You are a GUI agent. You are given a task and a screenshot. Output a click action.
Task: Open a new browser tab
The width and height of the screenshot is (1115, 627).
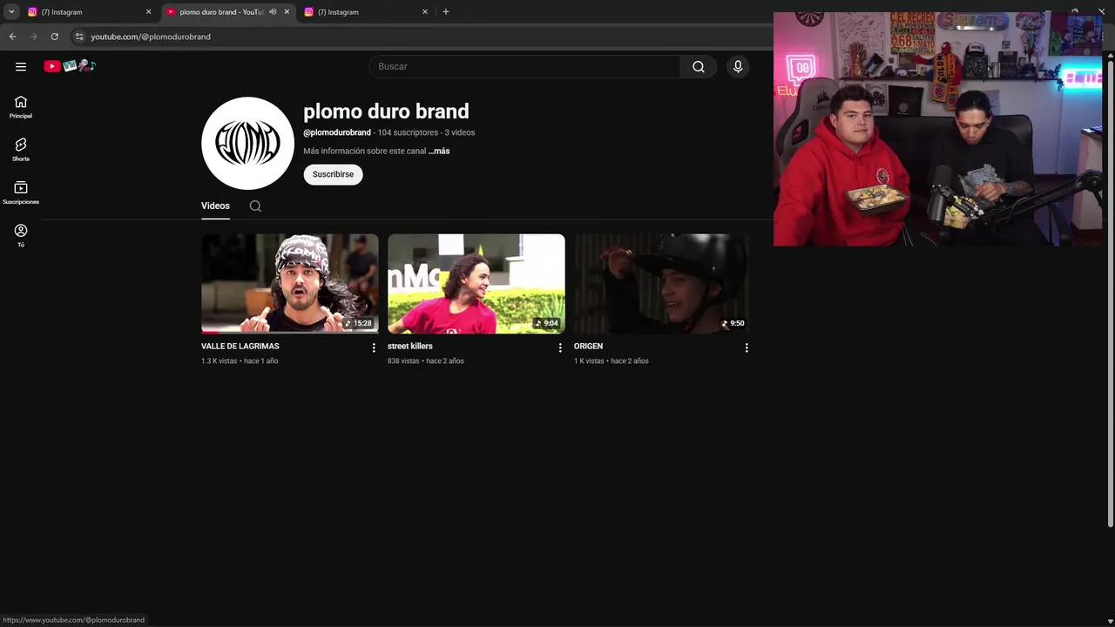point(446,12)
